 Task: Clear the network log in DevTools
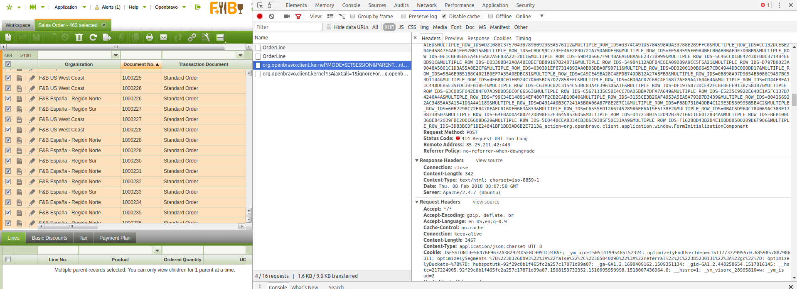tap(271, 16)
